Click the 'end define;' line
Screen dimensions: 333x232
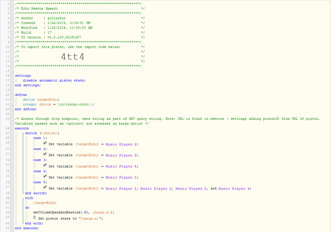pyautogui.click(x=26, y=109)
